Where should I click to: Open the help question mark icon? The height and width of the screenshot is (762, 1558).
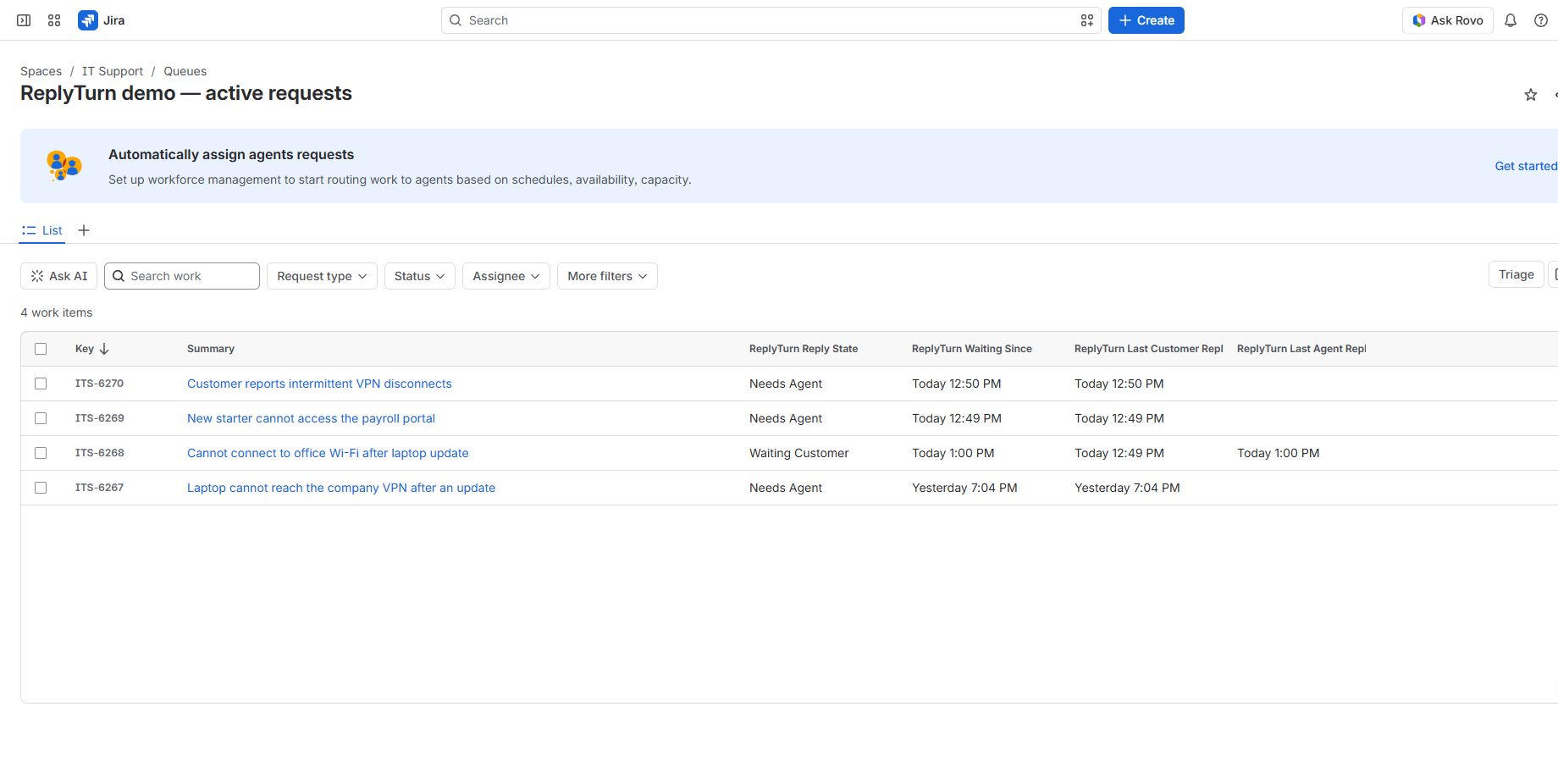(1541, 20)
